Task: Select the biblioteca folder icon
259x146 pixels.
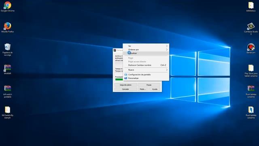Action: point(251,6)
